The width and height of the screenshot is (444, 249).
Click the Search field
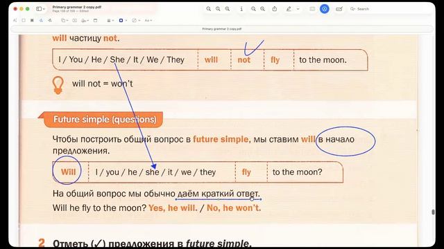tap(391, 9)
